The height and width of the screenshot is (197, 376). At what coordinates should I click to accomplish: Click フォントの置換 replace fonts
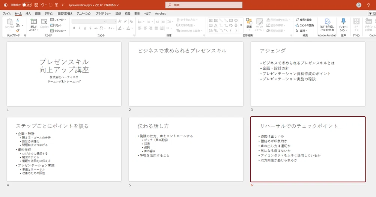point(305,25)
